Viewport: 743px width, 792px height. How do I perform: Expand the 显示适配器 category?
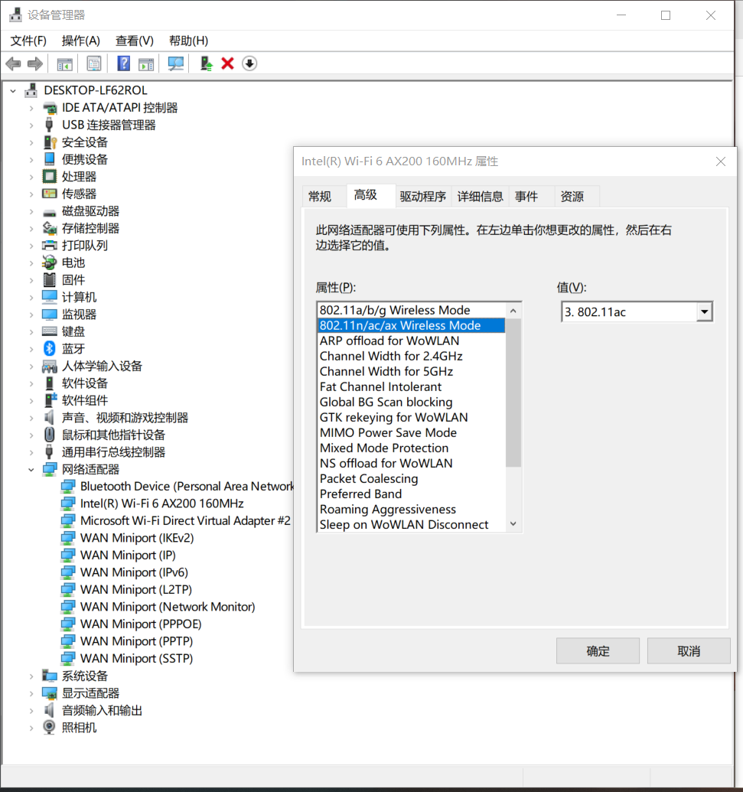coord(31,693)
